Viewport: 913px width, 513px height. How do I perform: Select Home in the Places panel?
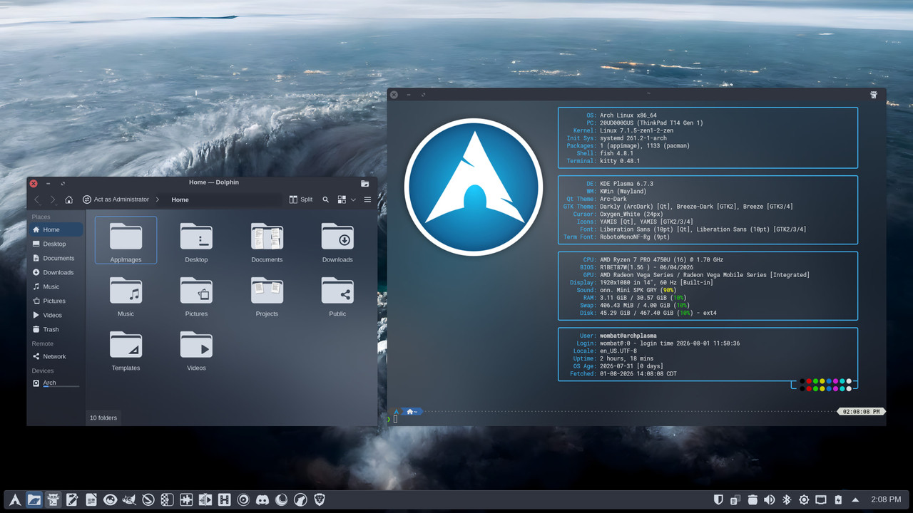pos(56,229)
